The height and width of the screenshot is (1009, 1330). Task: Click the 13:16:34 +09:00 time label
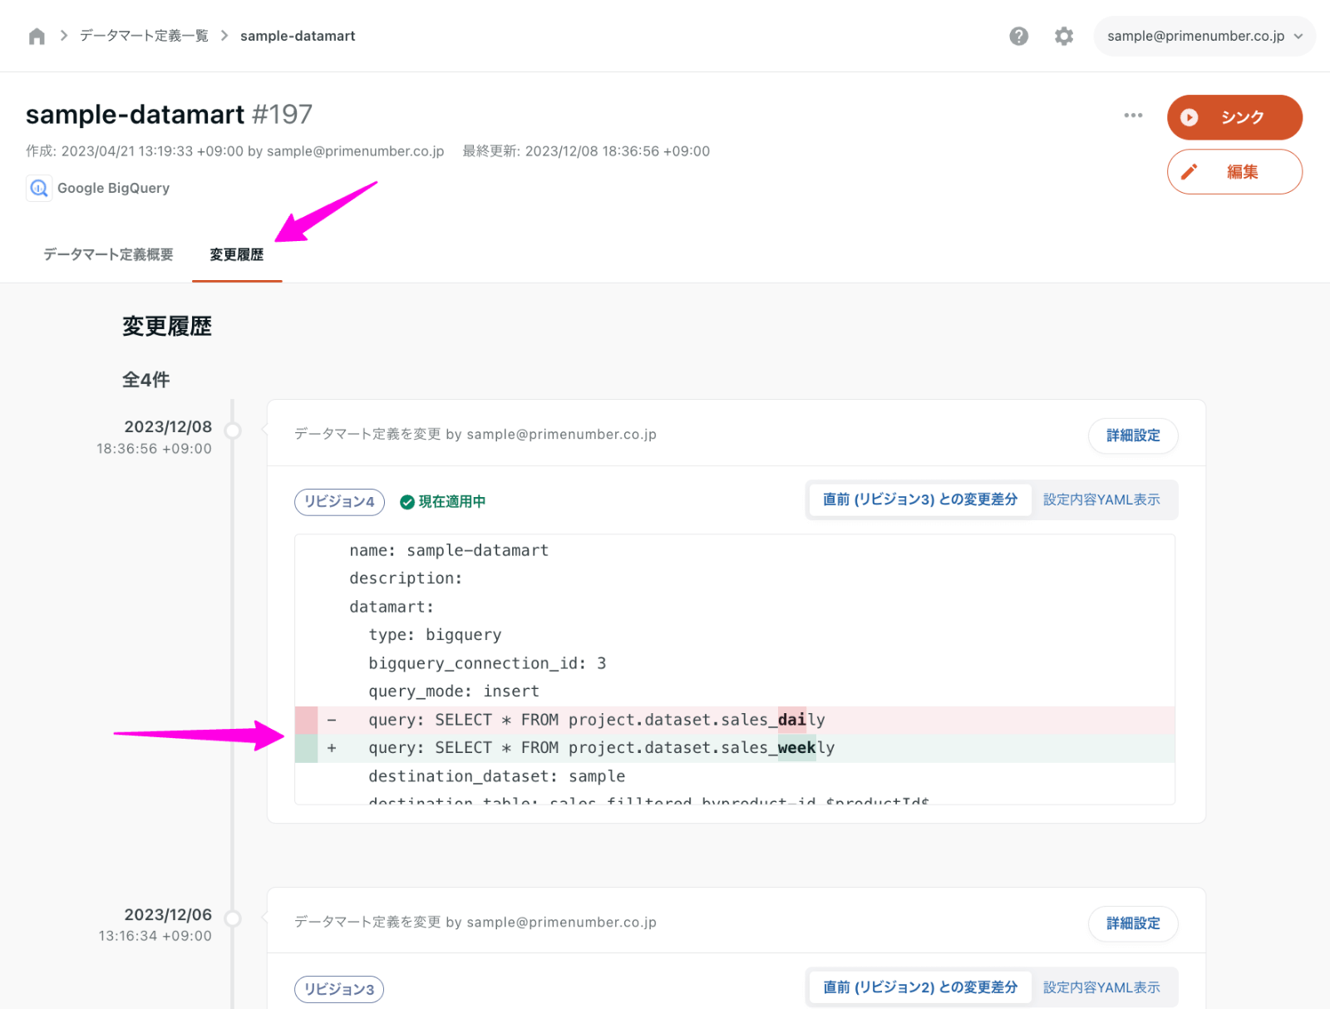click(155, 936)
